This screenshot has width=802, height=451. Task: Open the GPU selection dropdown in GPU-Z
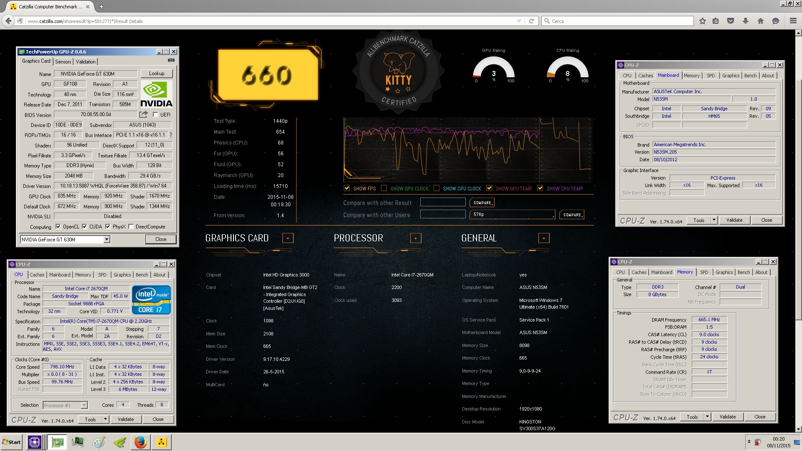(107, 239)
